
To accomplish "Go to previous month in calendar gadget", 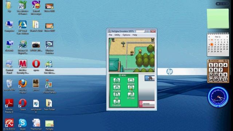I will [209, 37].
